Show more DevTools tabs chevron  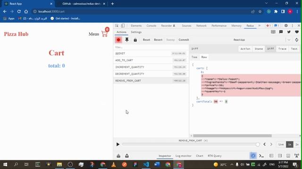(260, 26)
